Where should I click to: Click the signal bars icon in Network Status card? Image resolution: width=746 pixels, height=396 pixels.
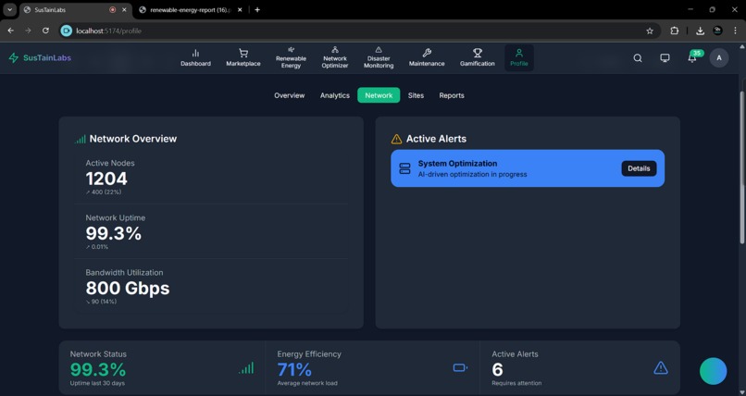[x=246, y=368]
